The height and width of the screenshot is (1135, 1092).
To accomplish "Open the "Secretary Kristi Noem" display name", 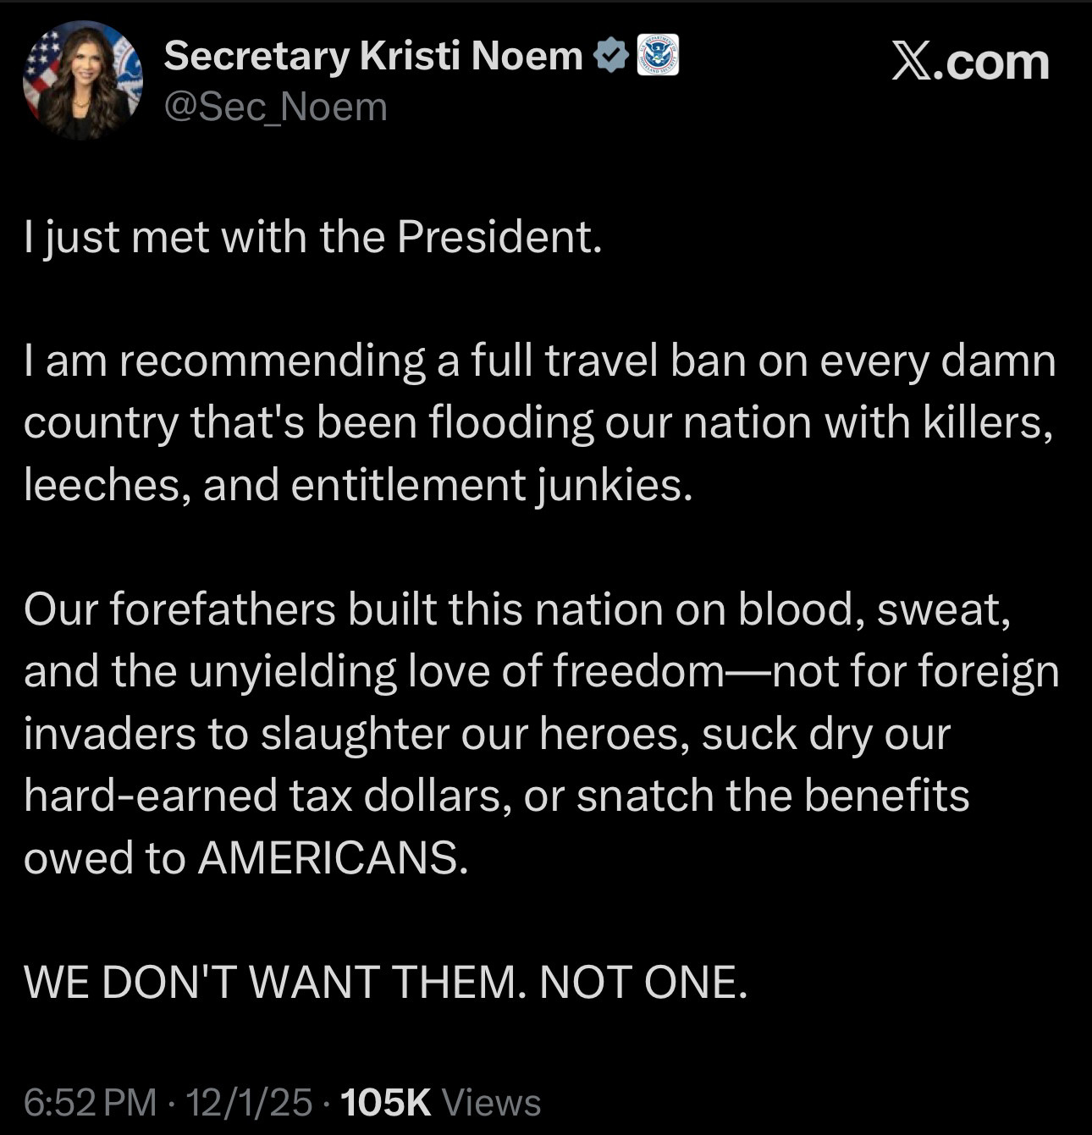I will click(373, 56).
